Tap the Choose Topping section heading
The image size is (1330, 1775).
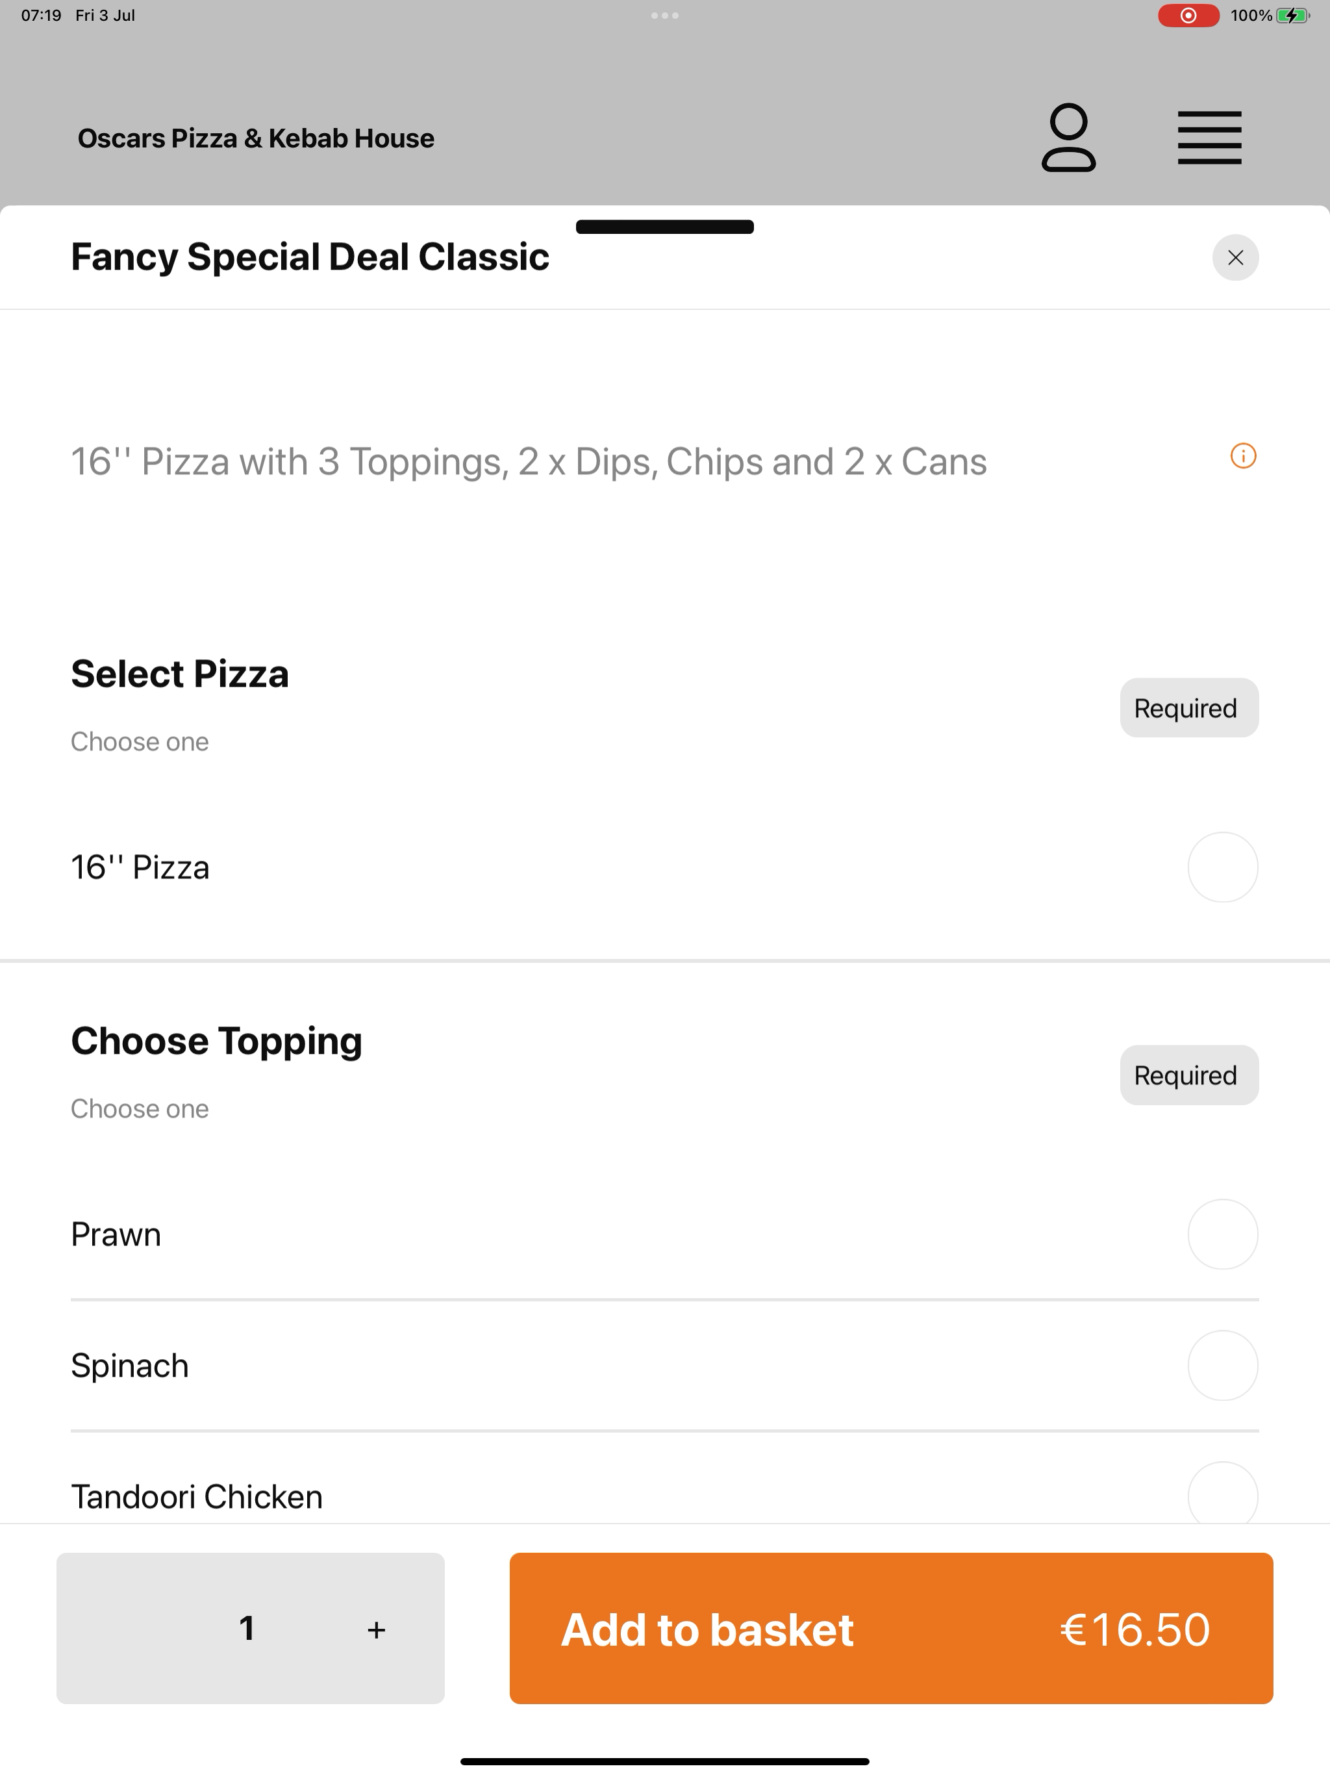tap(217, 1041)
